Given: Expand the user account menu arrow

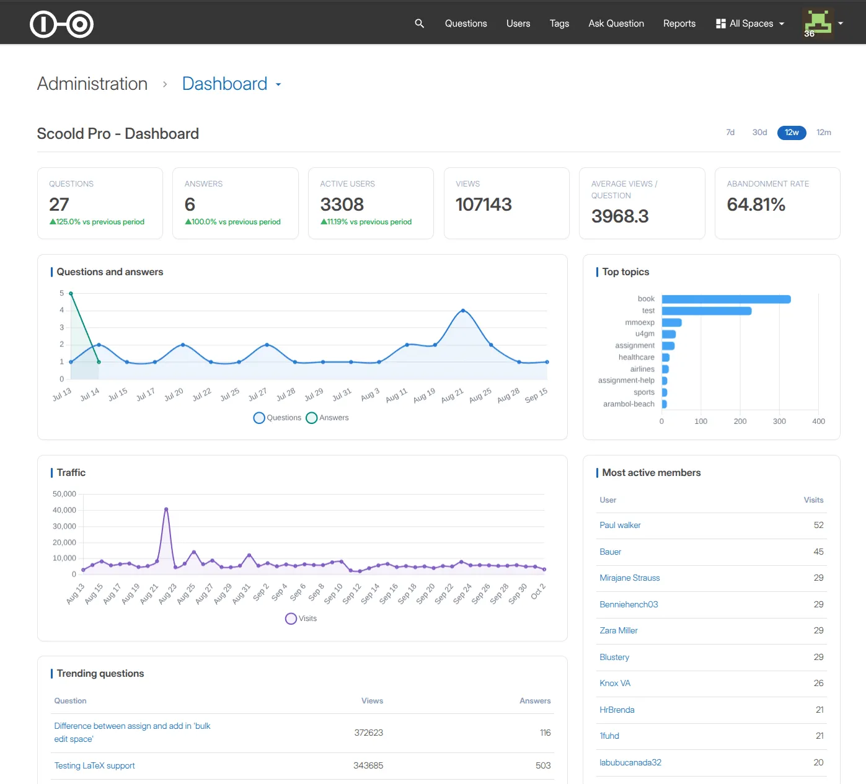Looking at the screenshot, I should pos(841,24).
